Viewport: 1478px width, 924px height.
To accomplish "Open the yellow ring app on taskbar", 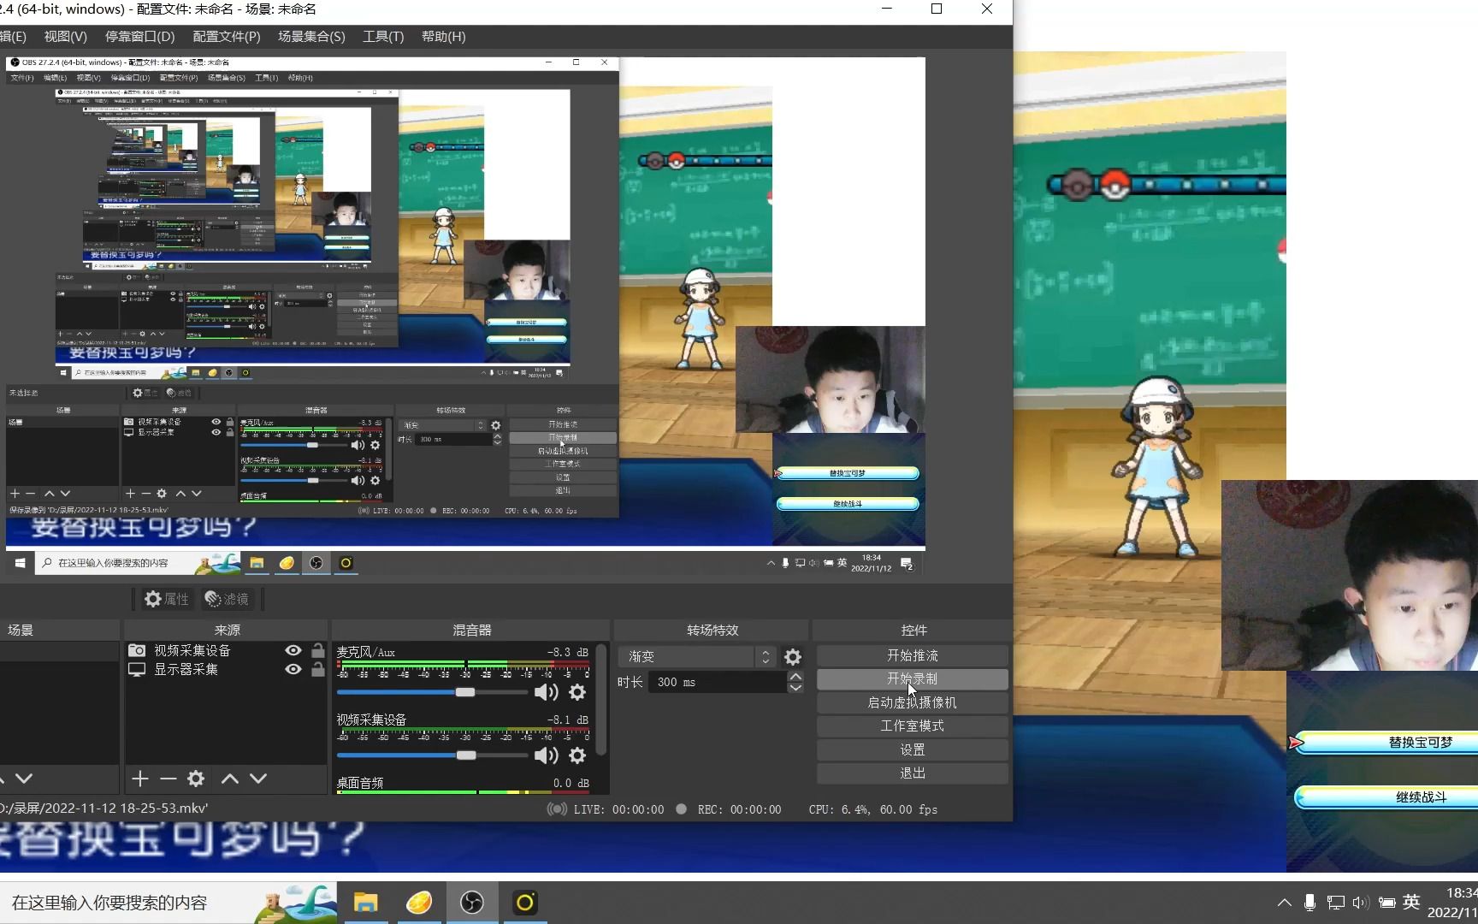I will pos(525,903).
